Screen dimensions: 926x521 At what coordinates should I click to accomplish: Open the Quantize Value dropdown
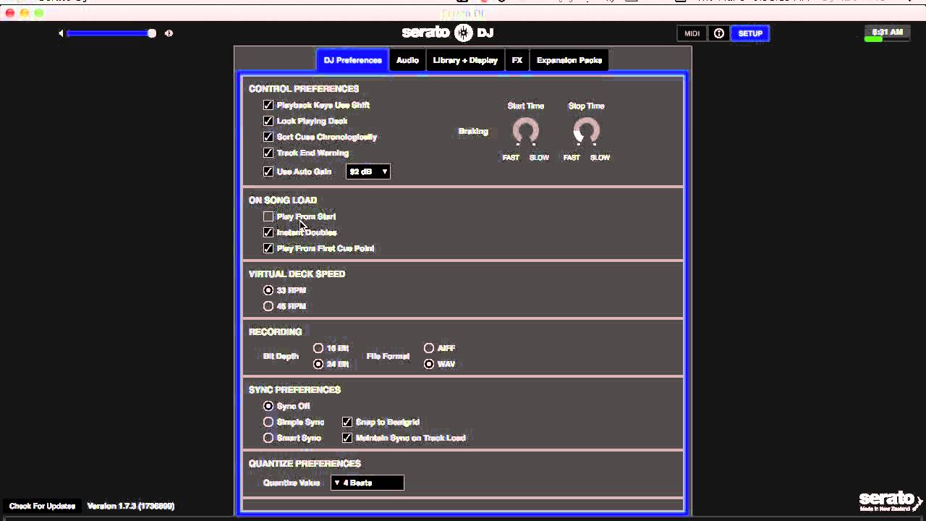pos(368,483)
